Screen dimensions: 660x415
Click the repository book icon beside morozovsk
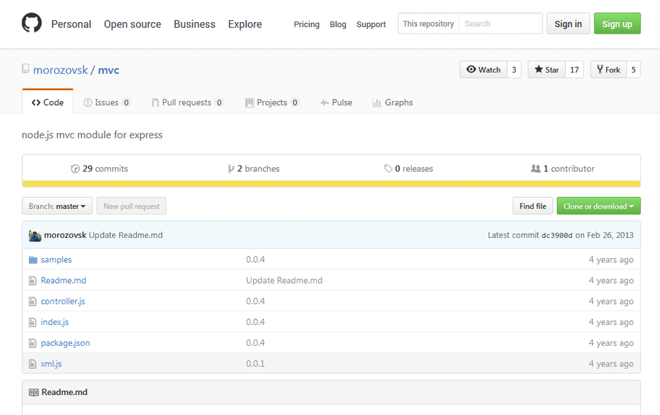pos(26,68)
